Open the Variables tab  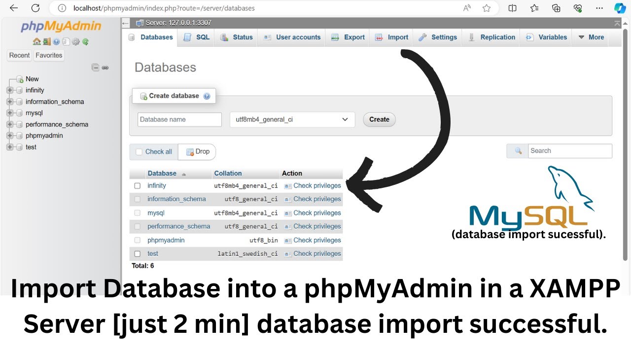(546, 37)
